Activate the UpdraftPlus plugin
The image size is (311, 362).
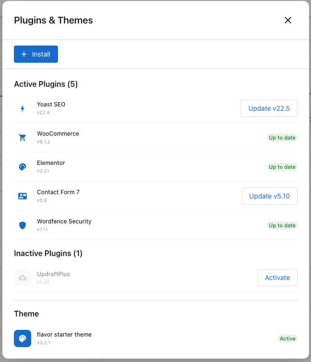pyautogui.click(x=277, y=278)
